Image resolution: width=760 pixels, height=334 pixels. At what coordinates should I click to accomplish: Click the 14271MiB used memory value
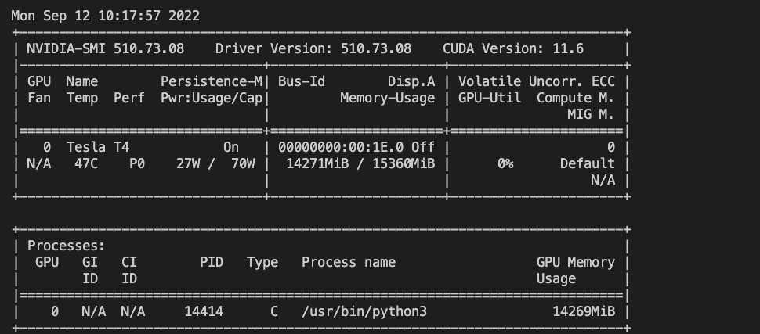tap(317, 163)
